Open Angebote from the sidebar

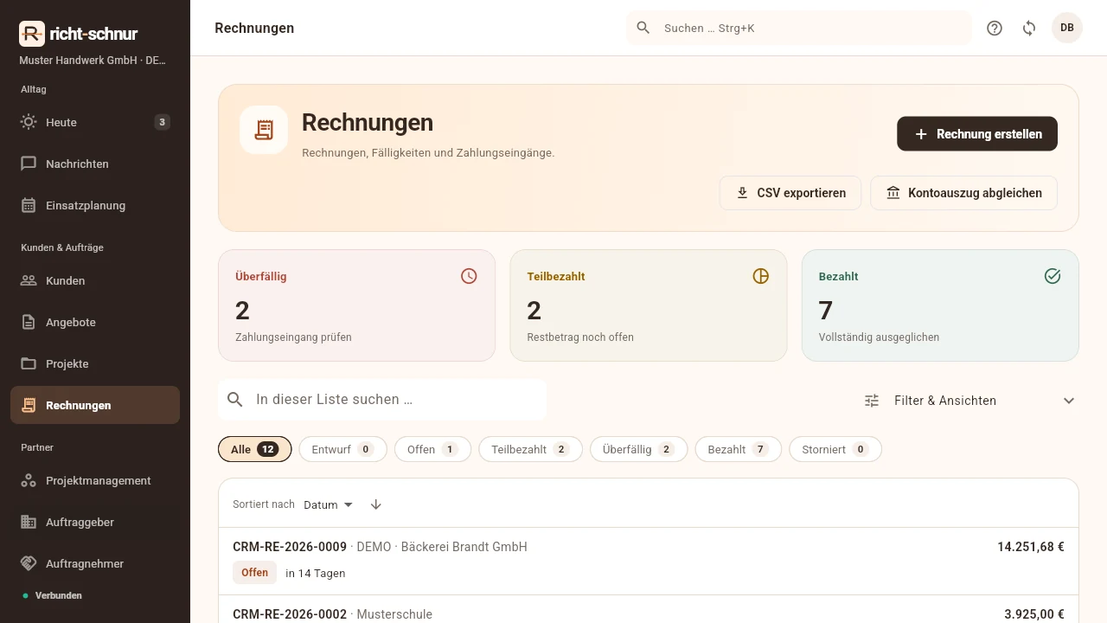95,322
